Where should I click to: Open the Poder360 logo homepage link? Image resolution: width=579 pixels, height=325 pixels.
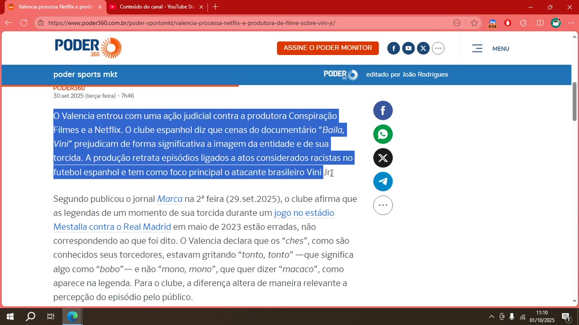coord(88,48)
